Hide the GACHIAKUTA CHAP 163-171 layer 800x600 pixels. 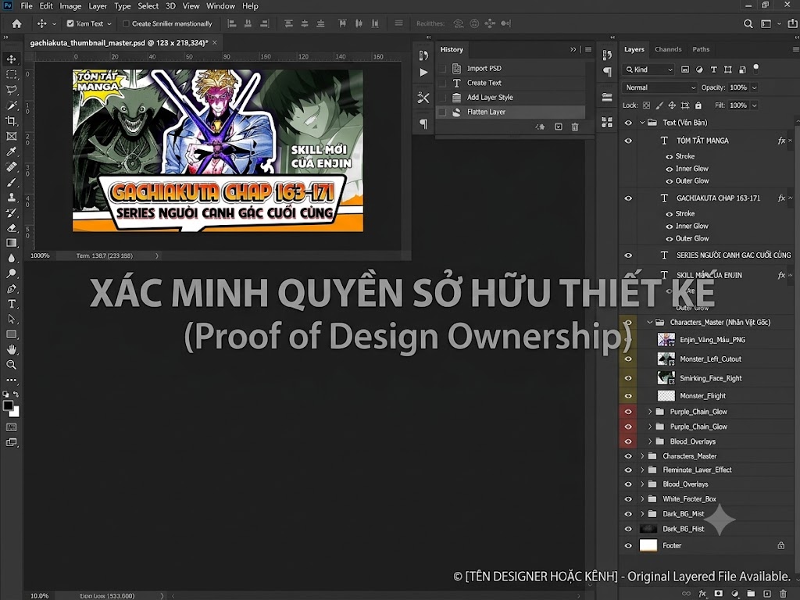point(628,198)
